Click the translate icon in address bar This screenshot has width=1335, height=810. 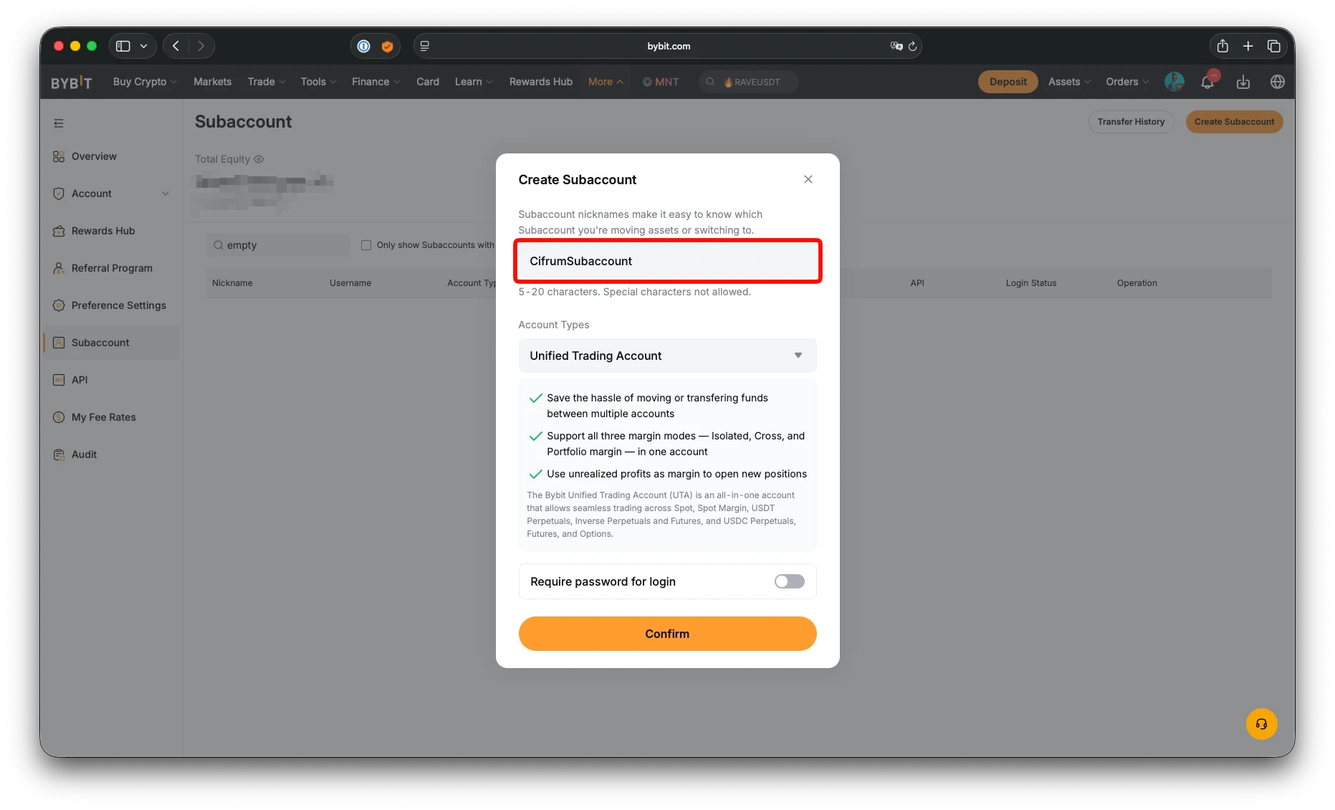click(x=896, y=46)
